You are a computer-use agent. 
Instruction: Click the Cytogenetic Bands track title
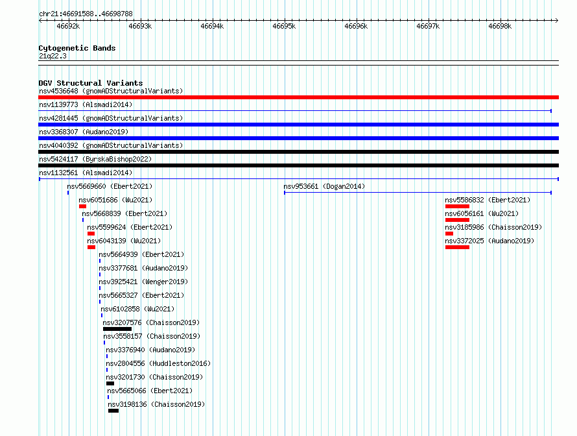pos(77,48)
